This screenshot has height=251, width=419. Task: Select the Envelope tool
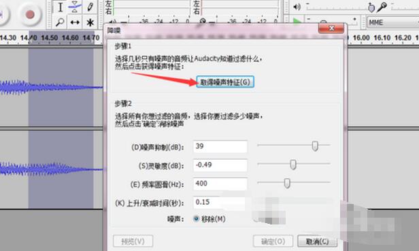pyautogui.click(x=75, y=7)
